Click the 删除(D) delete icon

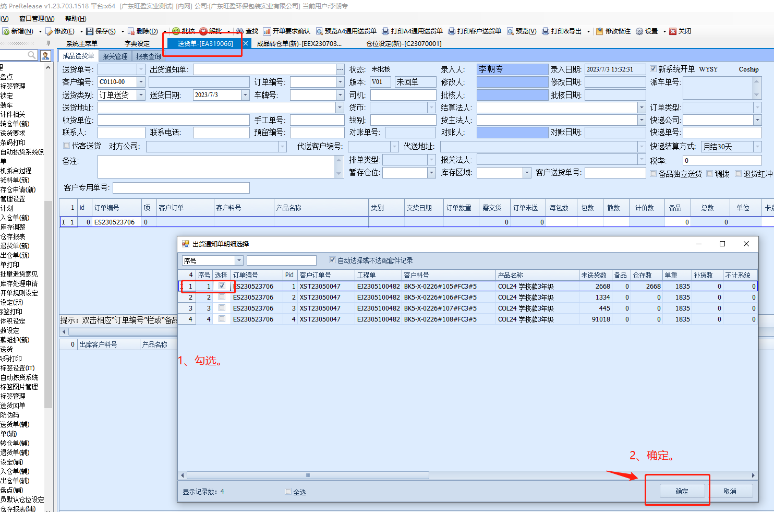[x=131, y=31]
